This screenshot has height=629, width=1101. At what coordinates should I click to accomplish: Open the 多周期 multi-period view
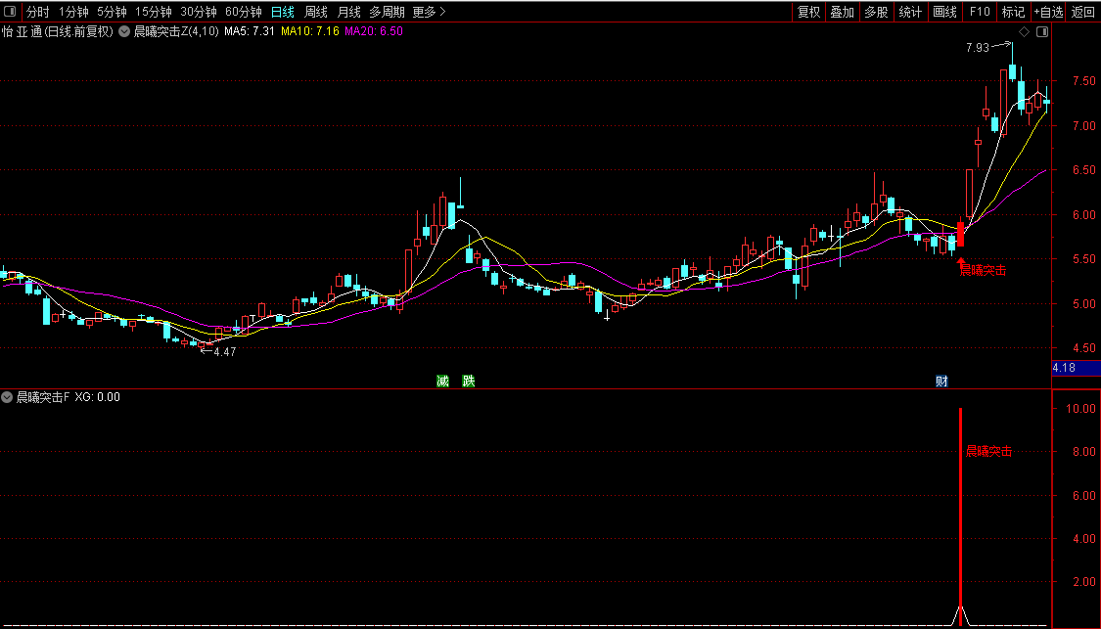click(x=387, y=12)
